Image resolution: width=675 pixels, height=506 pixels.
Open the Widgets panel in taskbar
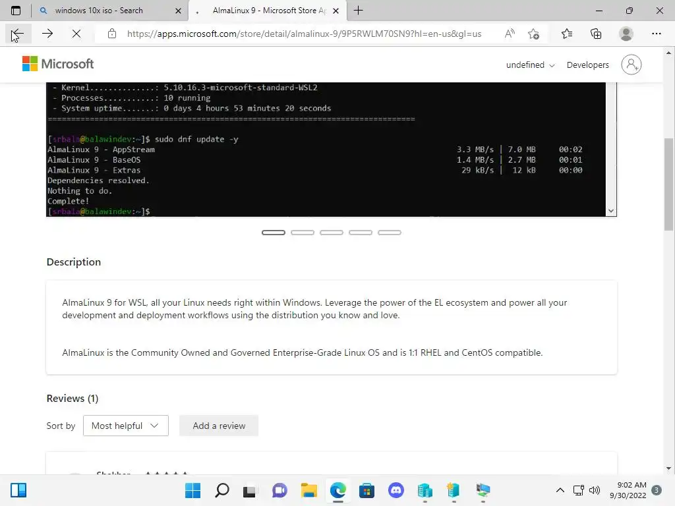[18, 490]
